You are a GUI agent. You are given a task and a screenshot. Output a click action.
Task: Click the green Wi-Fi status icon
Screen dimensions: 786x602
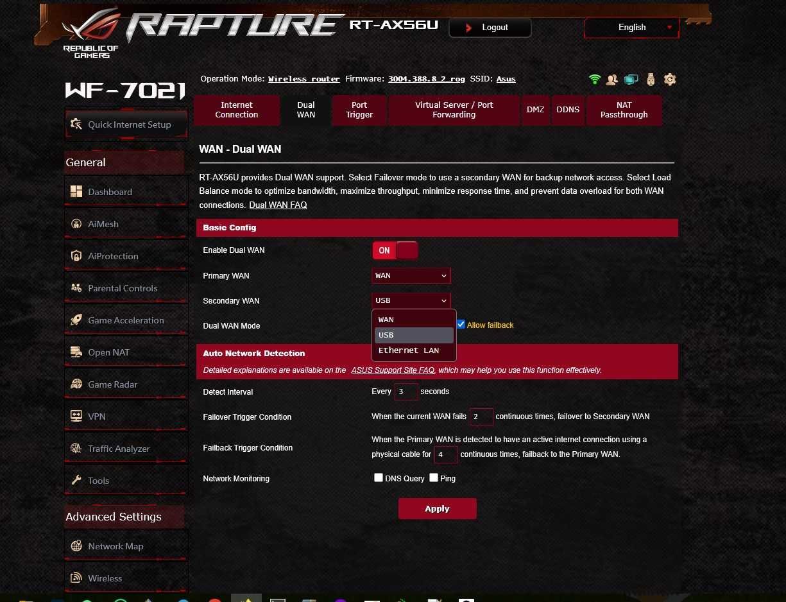595,80
